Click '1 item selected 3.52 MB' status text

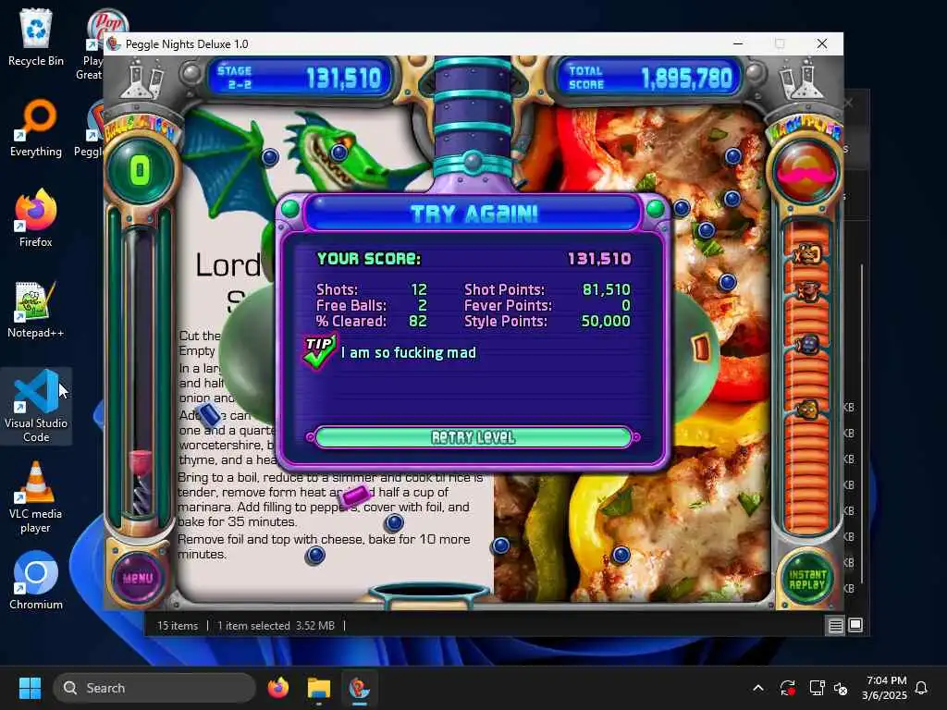click(276, 626)
